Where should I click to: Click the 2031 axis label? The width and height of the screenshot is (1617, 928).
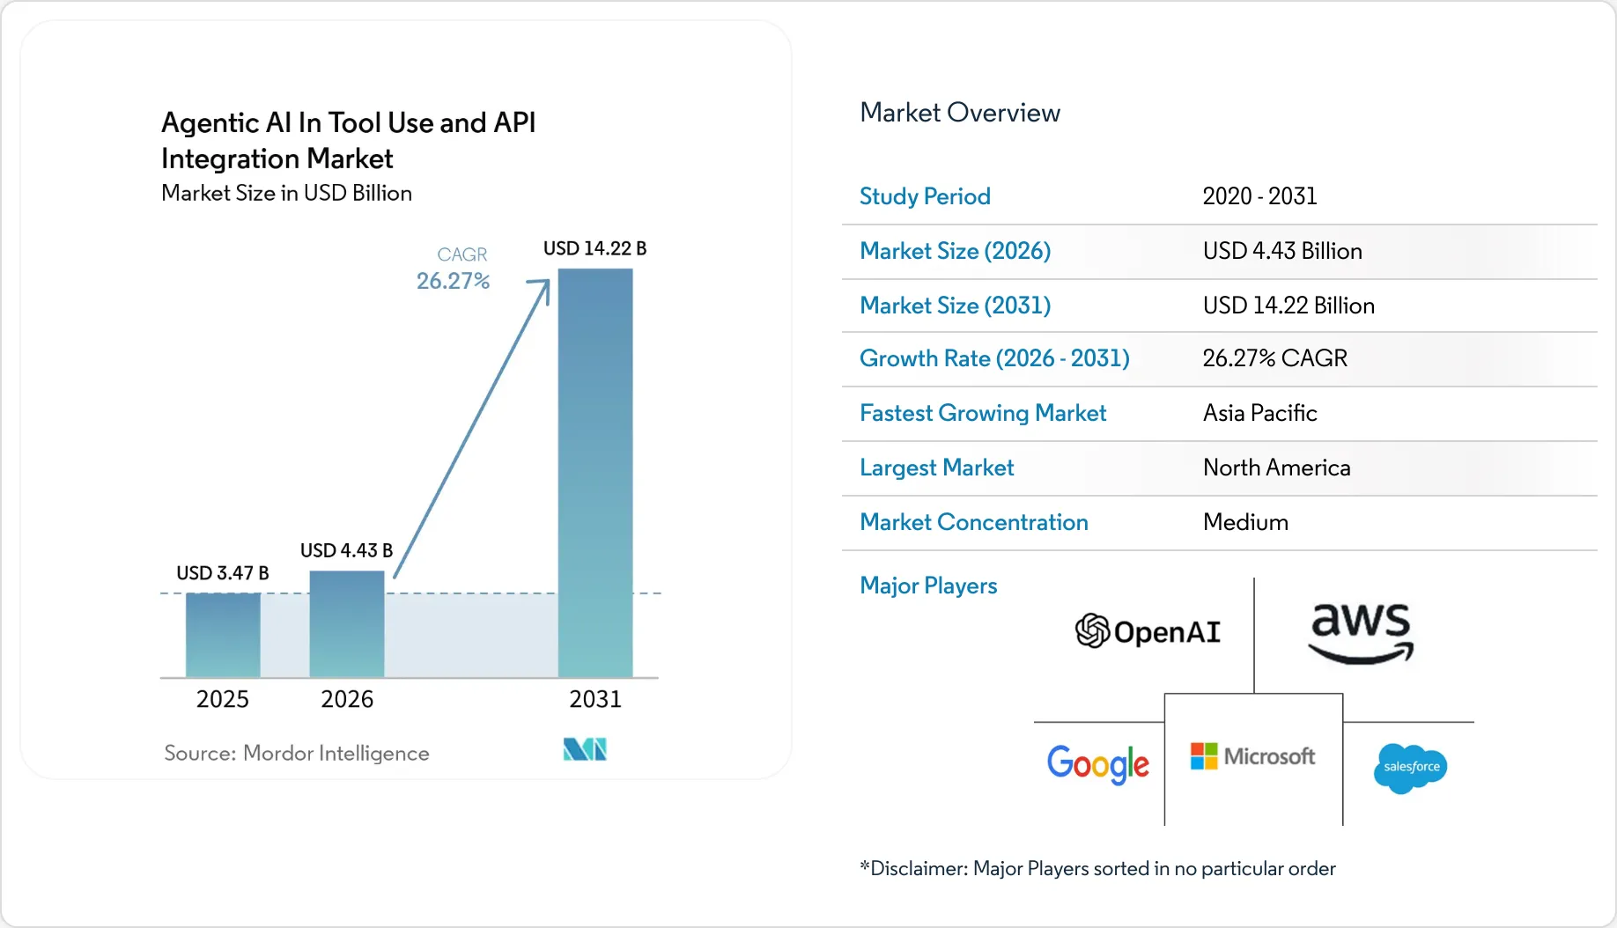[x=595, y=699]
